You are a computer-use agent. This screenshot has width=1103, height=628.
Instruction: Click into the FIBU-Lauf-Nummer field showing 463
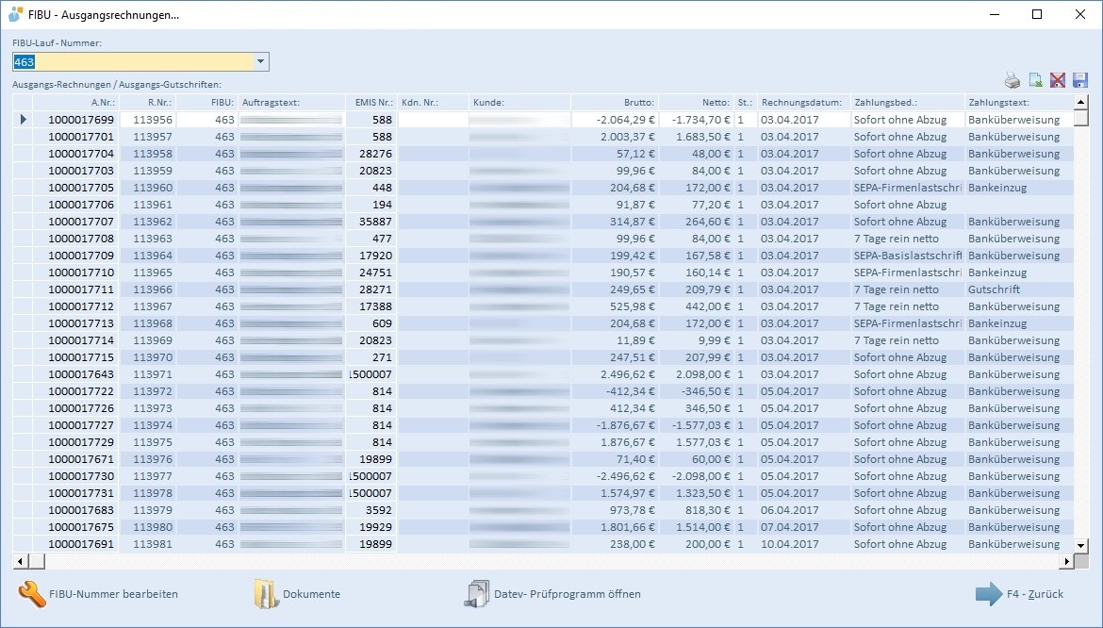(132, 62)
